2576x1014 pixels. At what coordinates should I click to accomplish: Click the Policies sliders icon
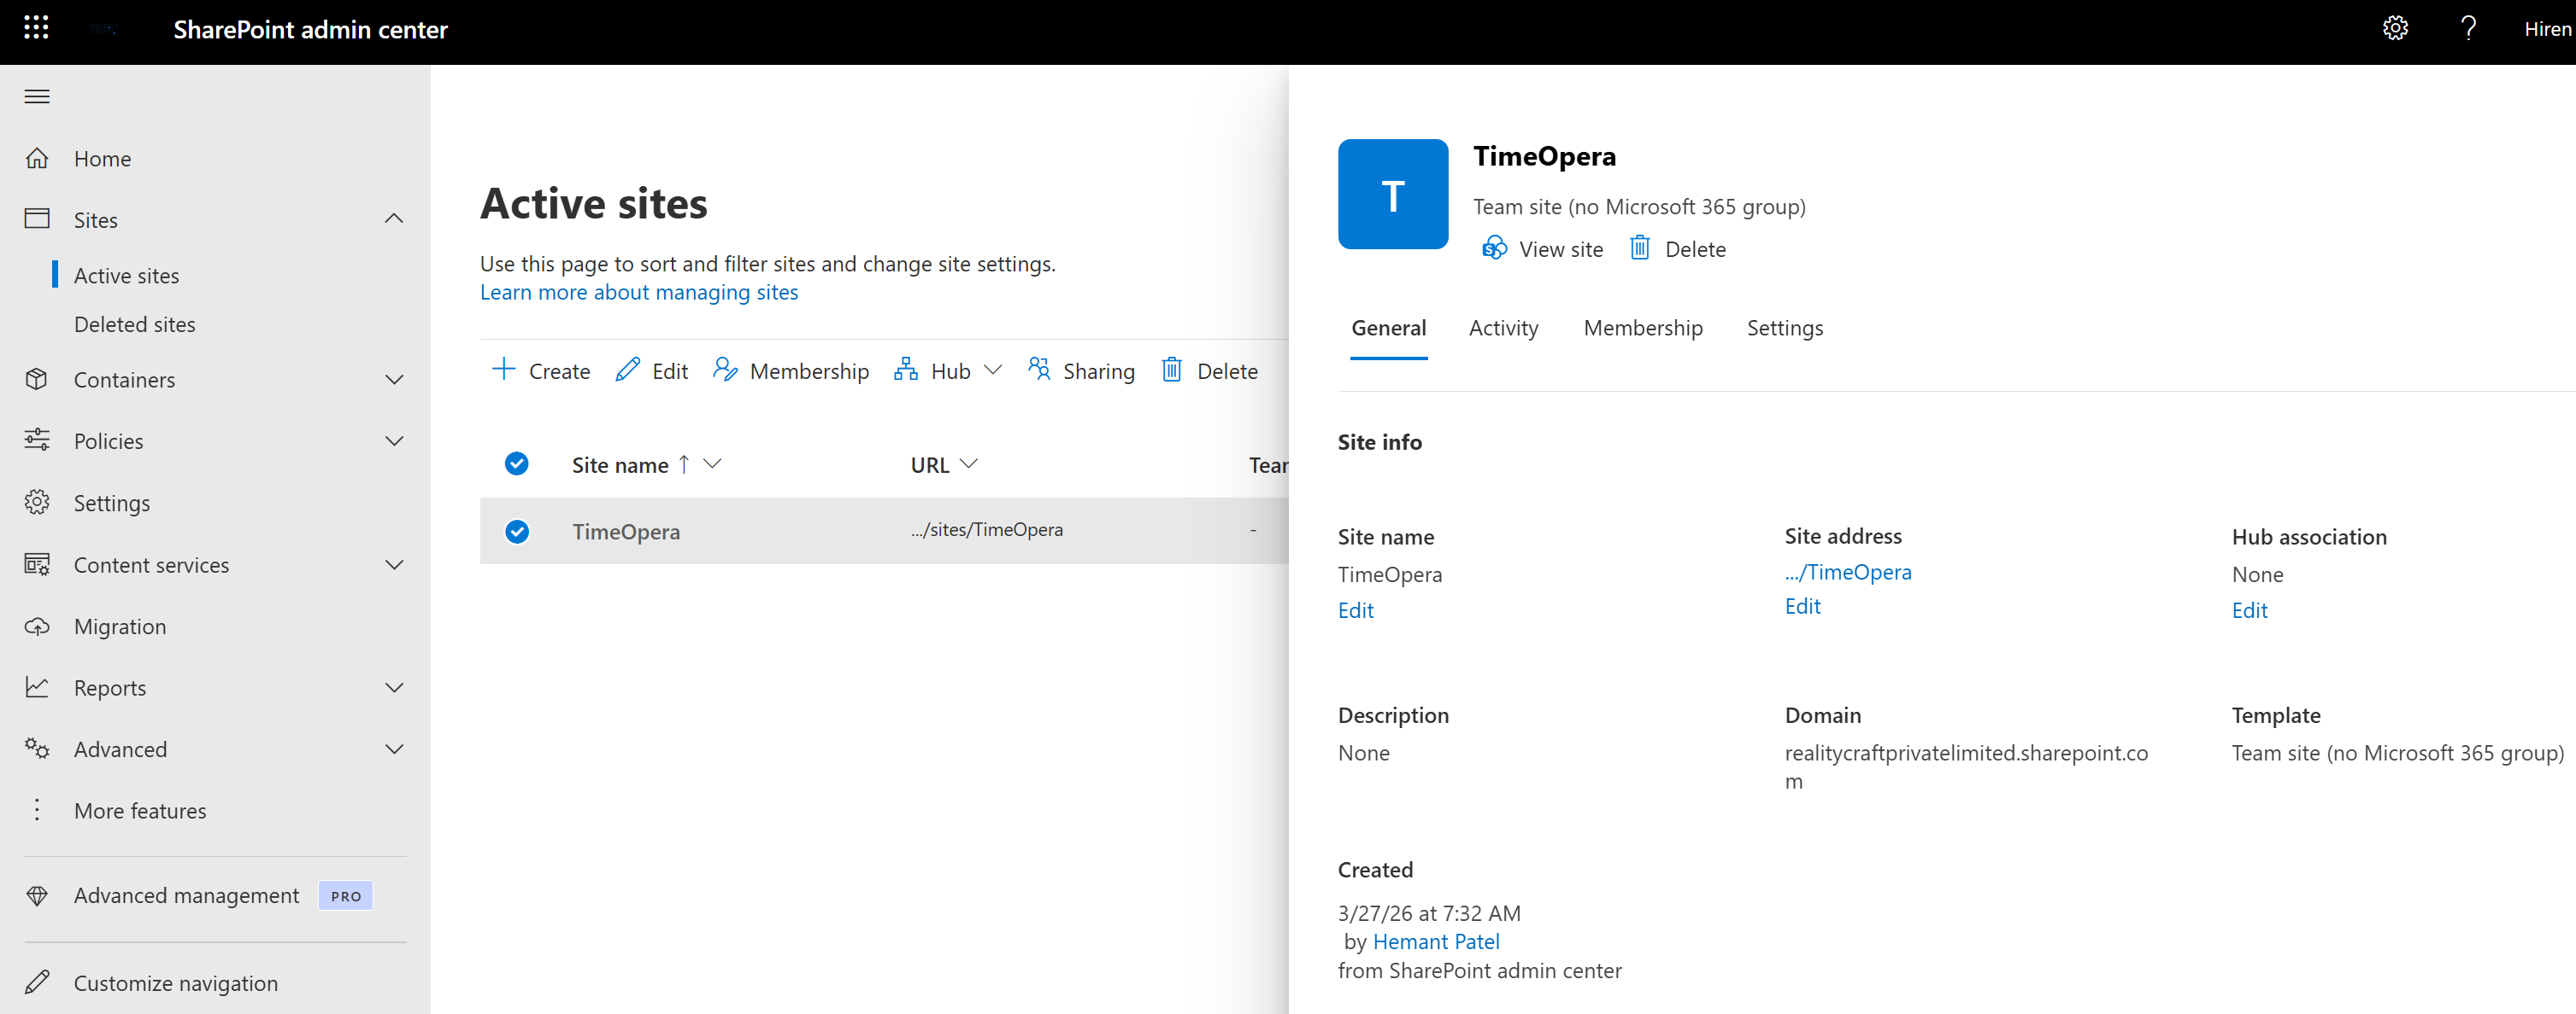click(x=37, y=440)
